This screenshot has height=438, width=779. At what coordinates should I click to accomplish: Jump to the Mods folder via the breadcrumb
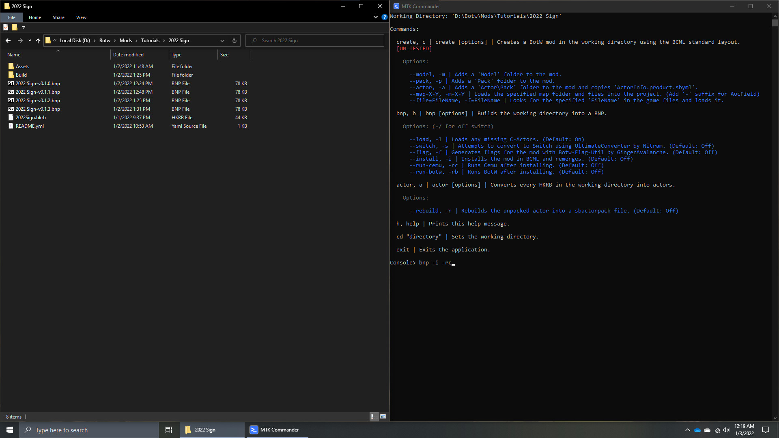pos(126,41)
